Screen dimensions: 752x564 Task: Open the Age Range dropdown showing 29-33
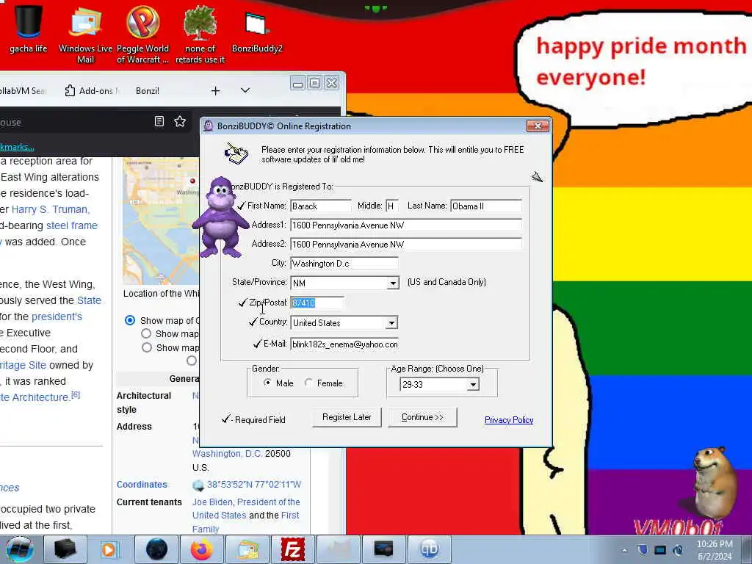473,384
